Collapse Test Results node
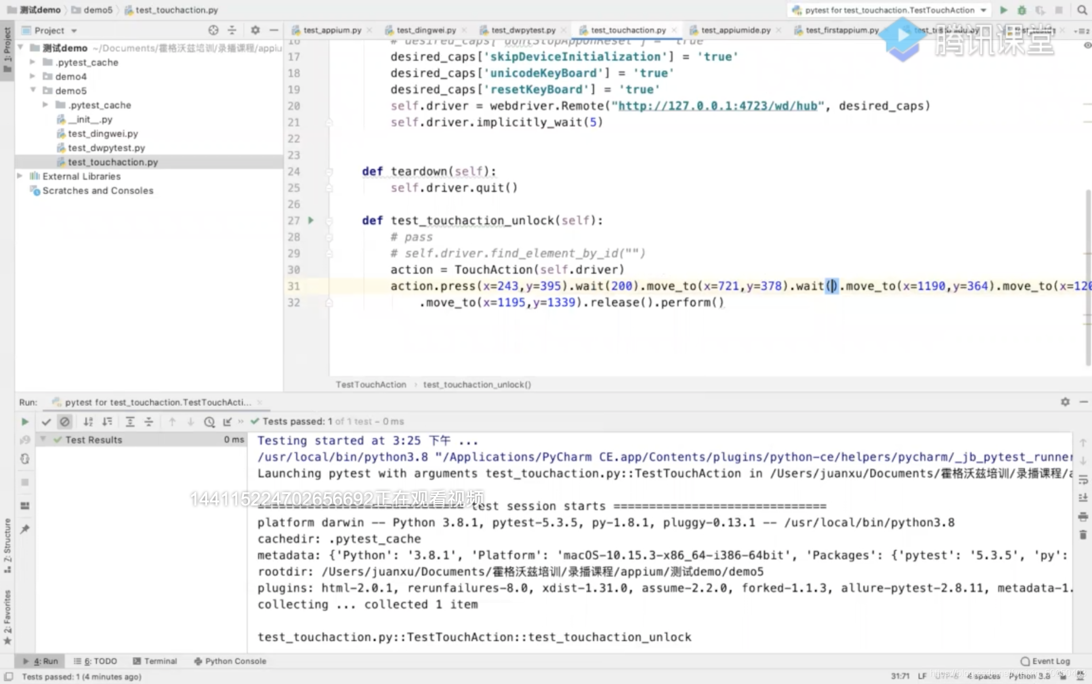1092x684 pixels. [x=43, y=439]
